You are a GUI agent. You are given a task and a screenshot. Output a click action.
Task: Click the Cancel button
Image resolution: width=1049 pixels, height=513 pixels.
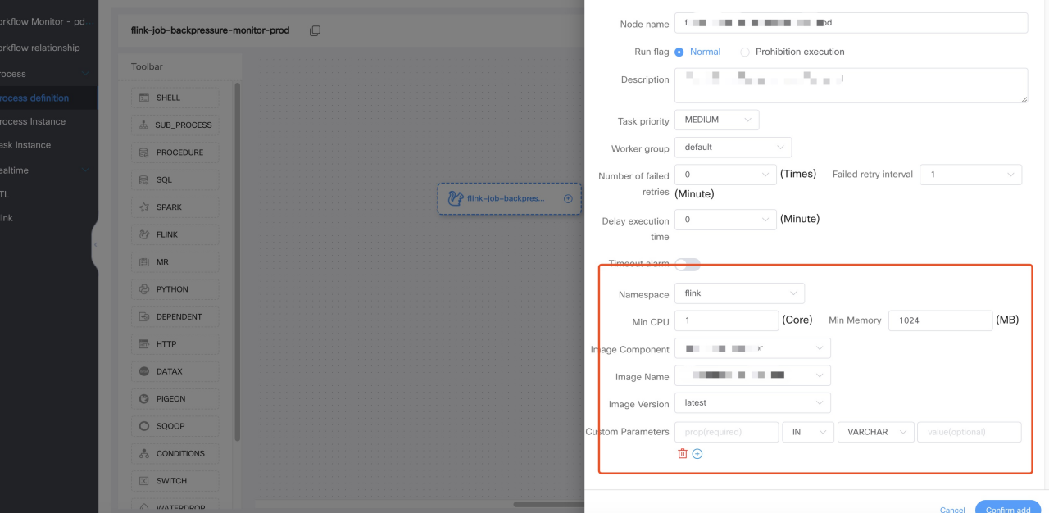click(951, 509)
